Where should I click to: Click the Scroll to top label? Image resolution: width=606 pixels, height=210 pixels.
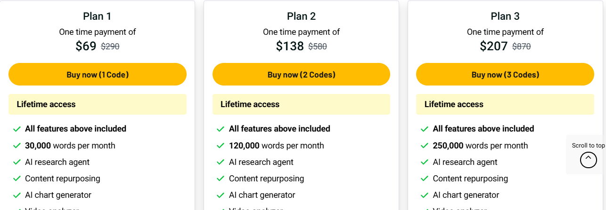[x=588, y=146]
